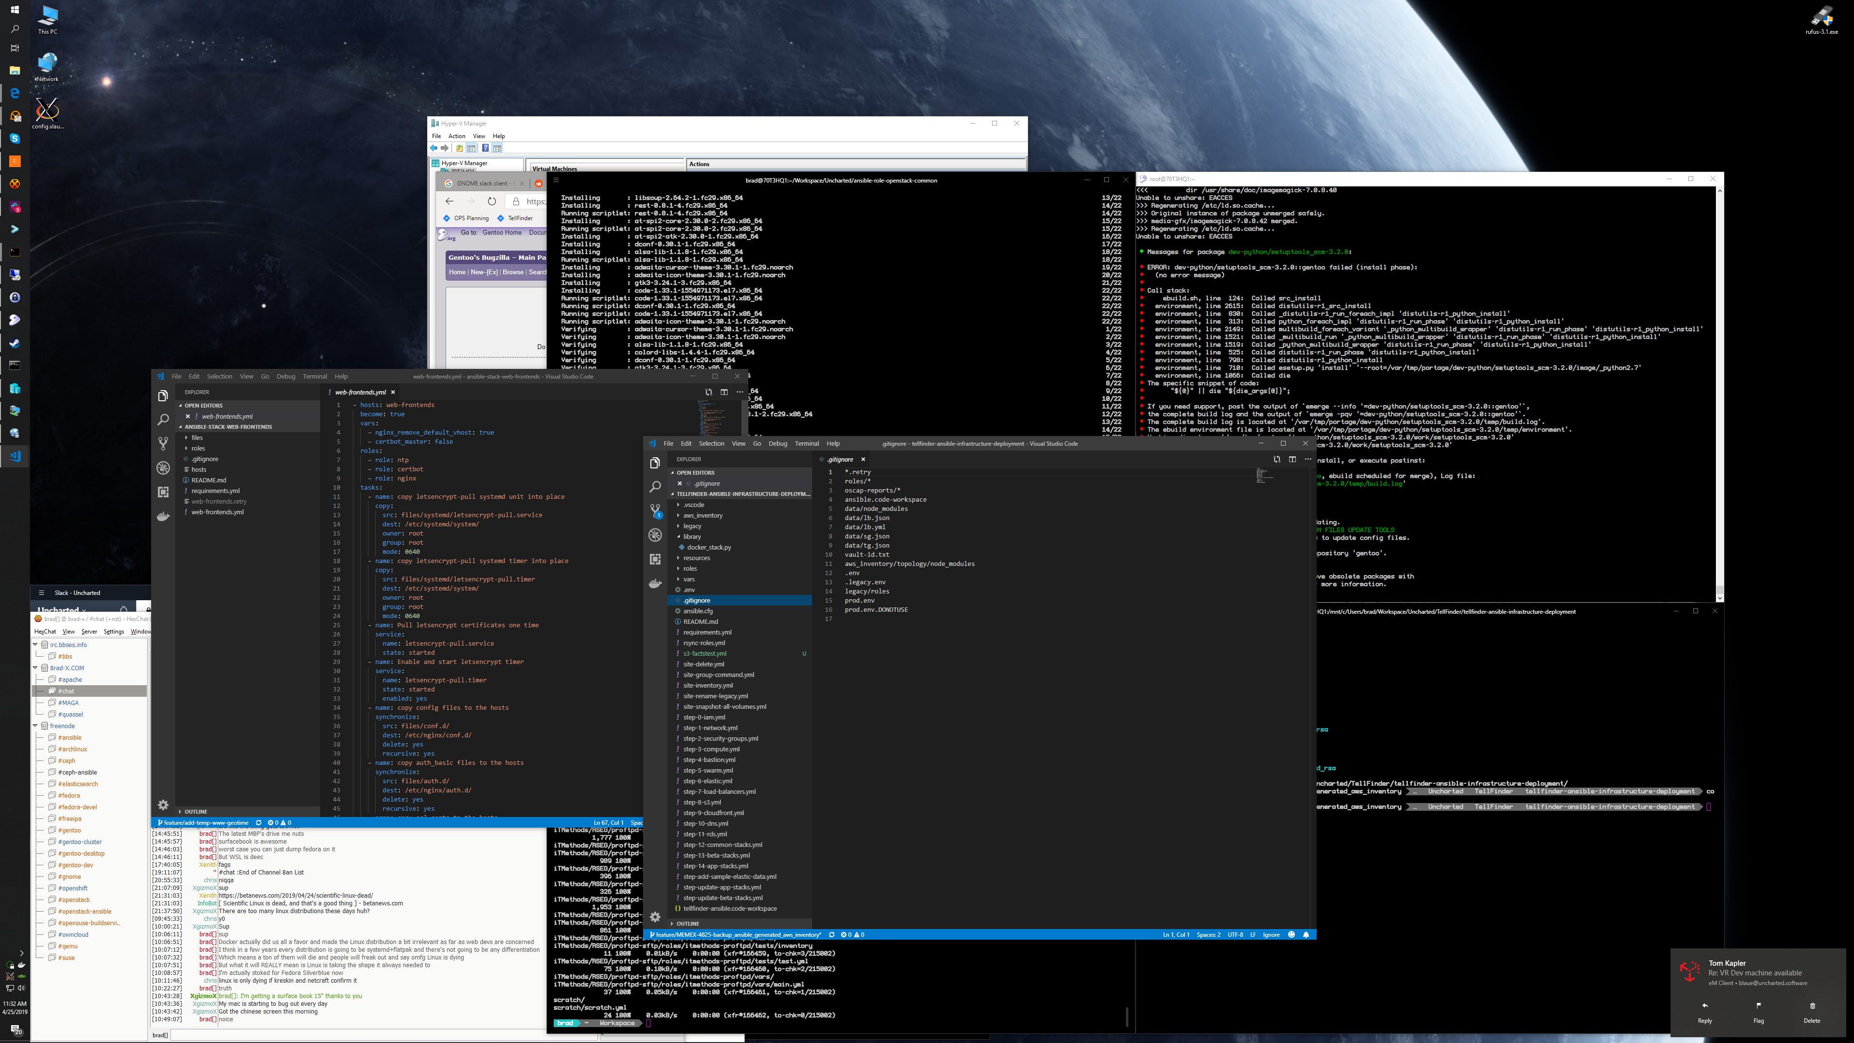Open Debug view in the tellfinder VS Code window

(655, 535)
